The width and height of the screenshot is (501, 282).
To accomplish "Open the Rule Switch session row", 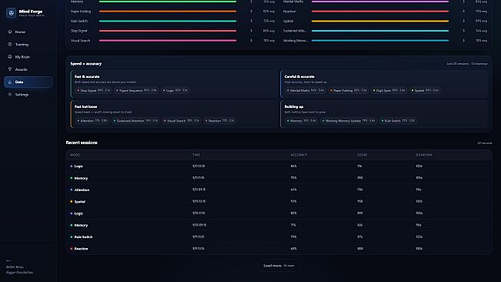I will [x=279, y=237].
